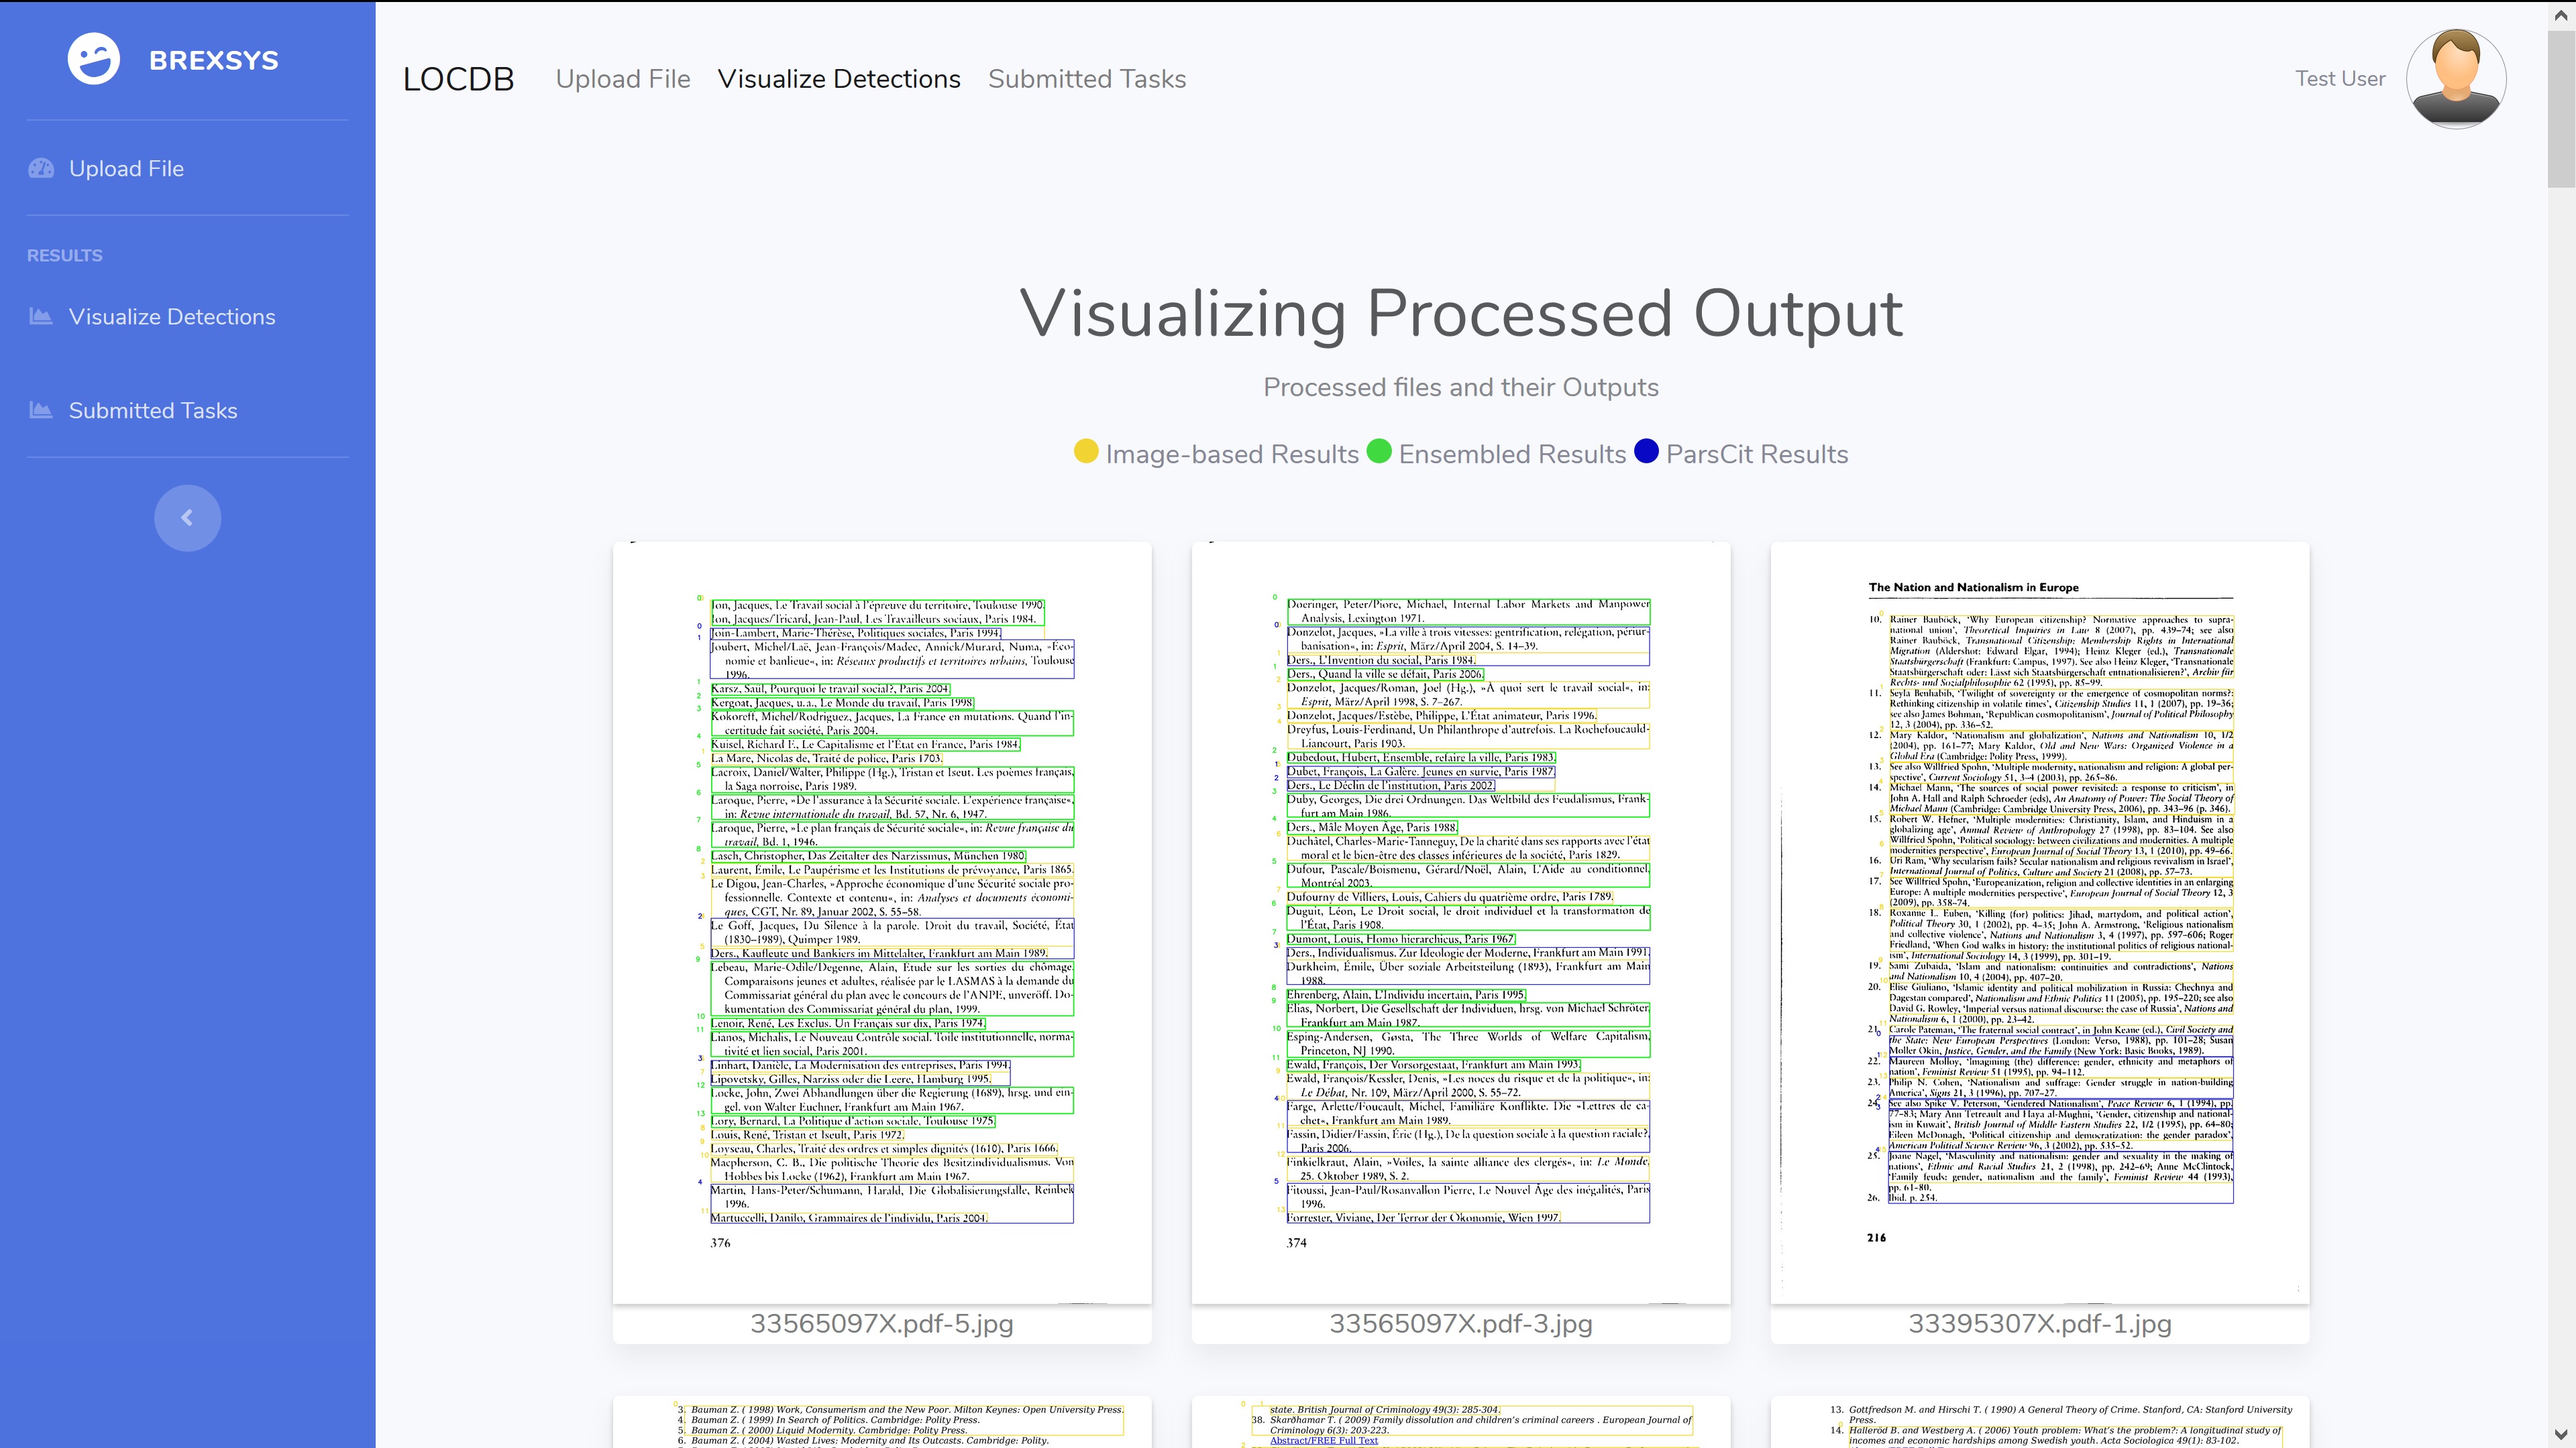Click the Upload File dashboard icon in sidebar
The height and width of the screenshot is (1448, 2576).
tap(41, 168)
